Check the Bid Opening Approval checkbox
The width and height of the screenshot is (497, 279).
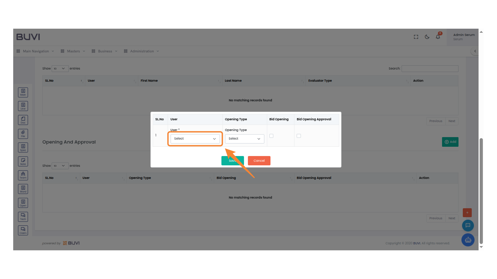(298, 136)
